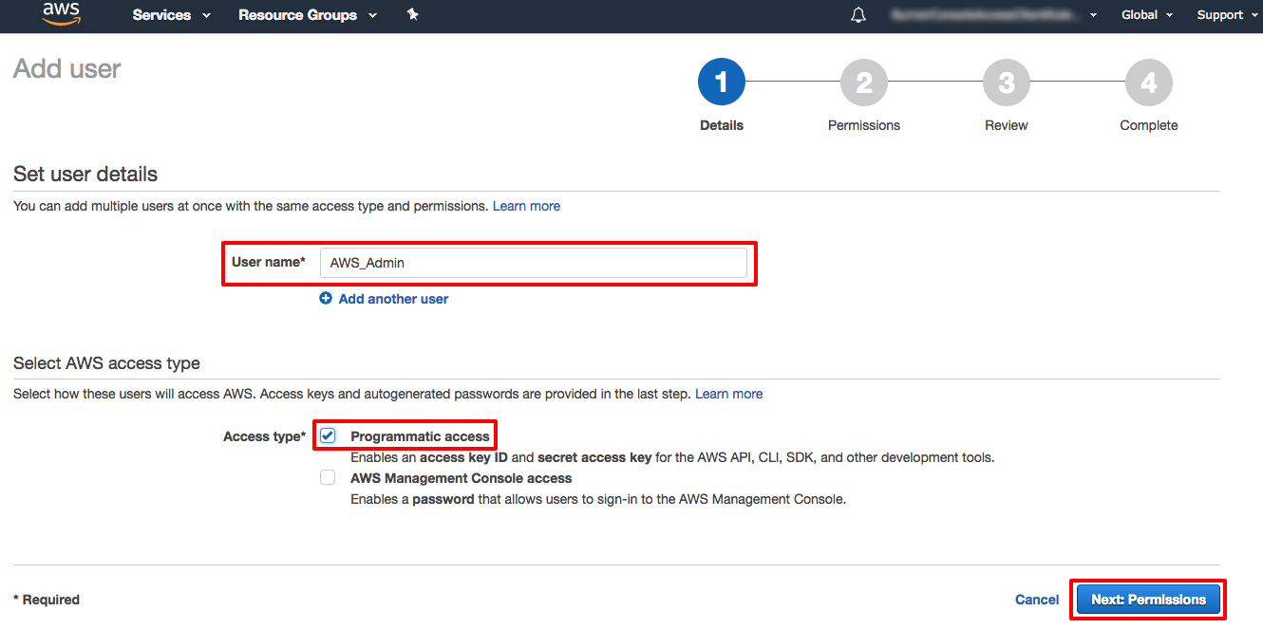Go to step 1 Details

coord(722,83)
